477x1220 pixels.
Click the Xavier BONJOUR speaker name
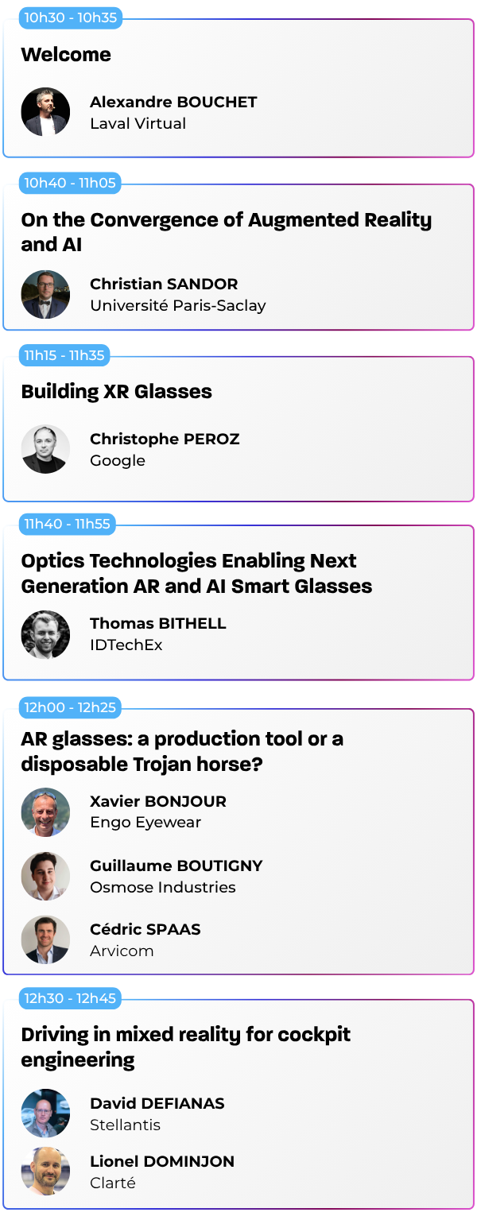point(158,801)
